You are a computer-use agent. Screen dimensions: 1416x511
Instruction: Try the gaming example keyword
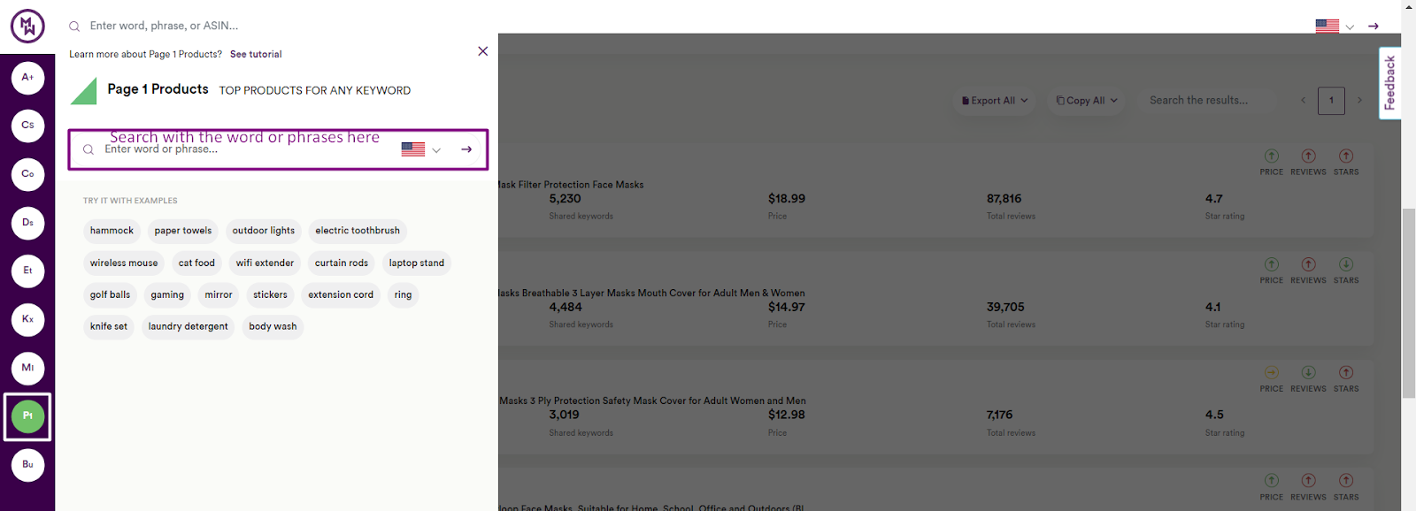pos(167,295)
